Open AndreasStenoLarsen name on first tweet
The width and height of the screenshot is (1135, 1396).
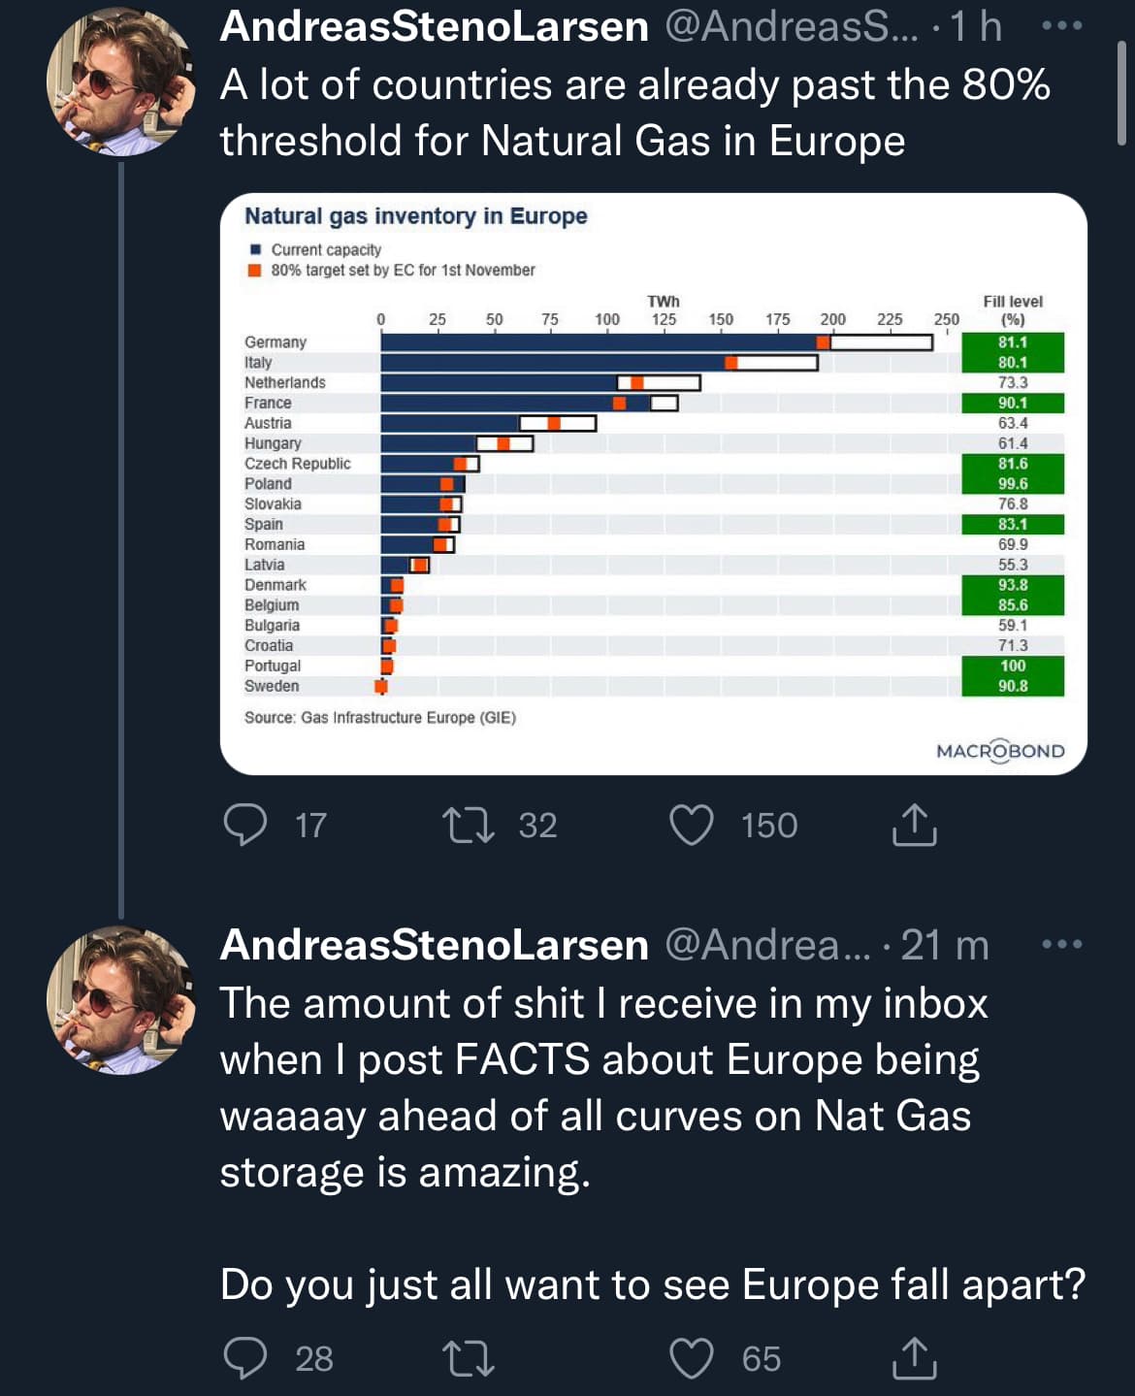tap(434, 26)
